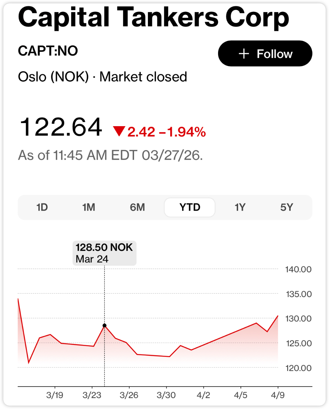Click the red down-triangle price change indicator
The width and height of the screenshot is (329, 409).
pyautogui.click(x=119, y=131)
